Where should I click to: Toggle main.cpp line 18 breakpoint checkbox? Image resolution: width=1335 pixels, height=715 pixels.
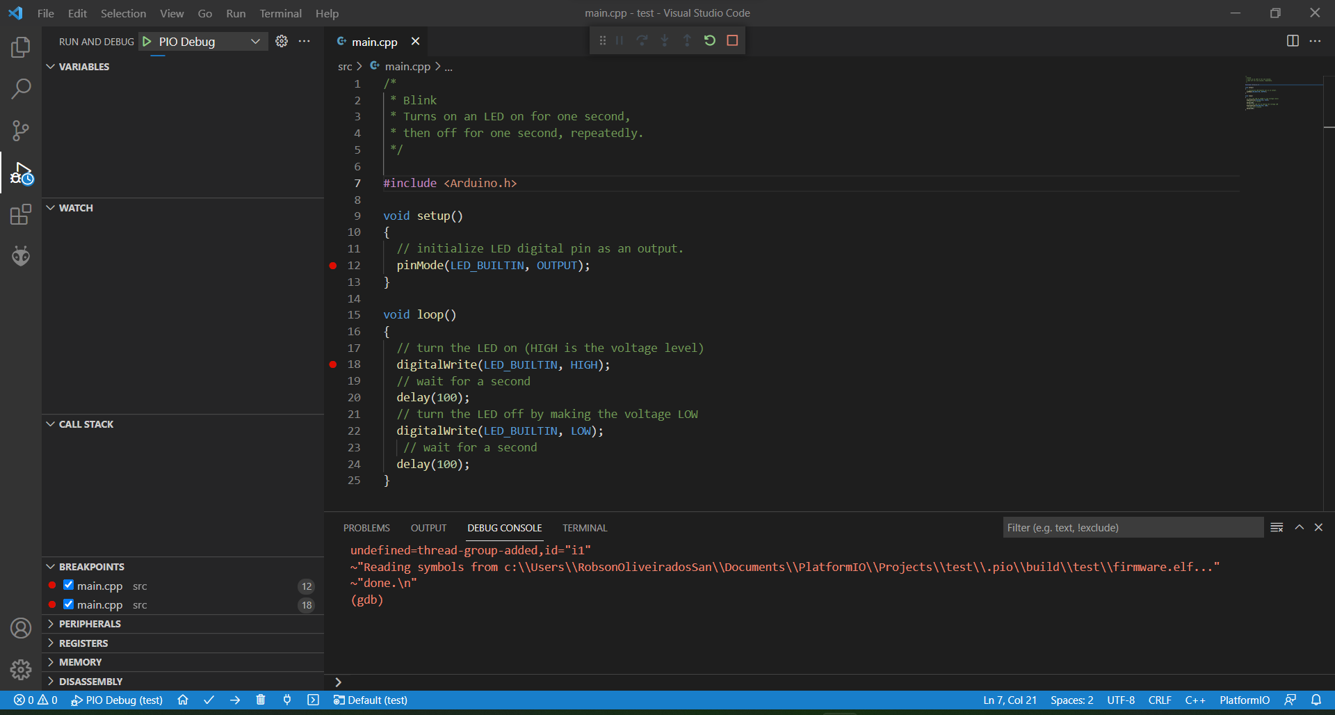pos(68,604)
